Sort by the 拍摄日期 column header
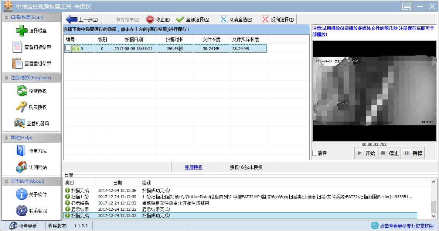439x231 pixels. tap(134, 39)
